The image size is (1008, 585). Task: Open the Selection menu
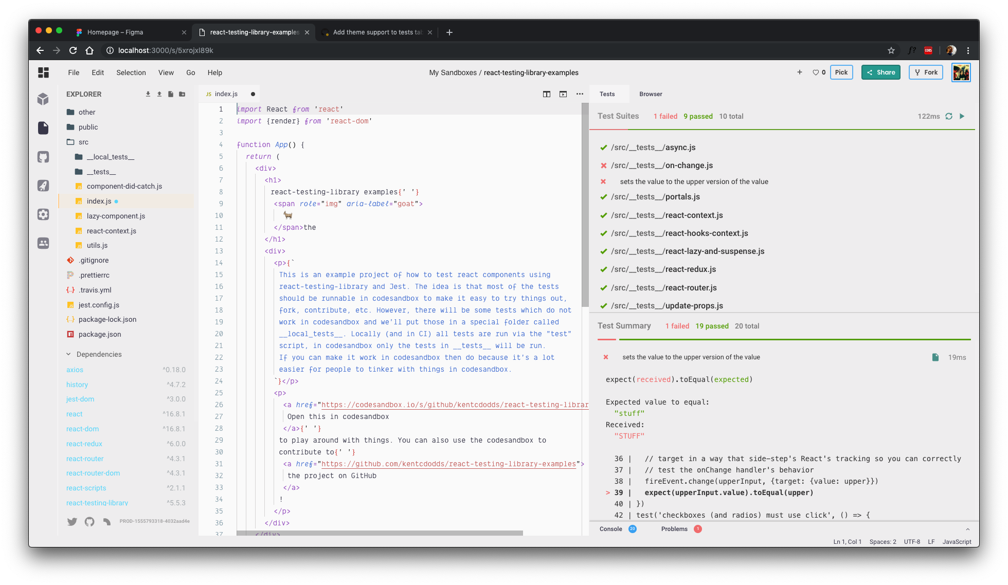pyautogui.click(x=131, y=72)
